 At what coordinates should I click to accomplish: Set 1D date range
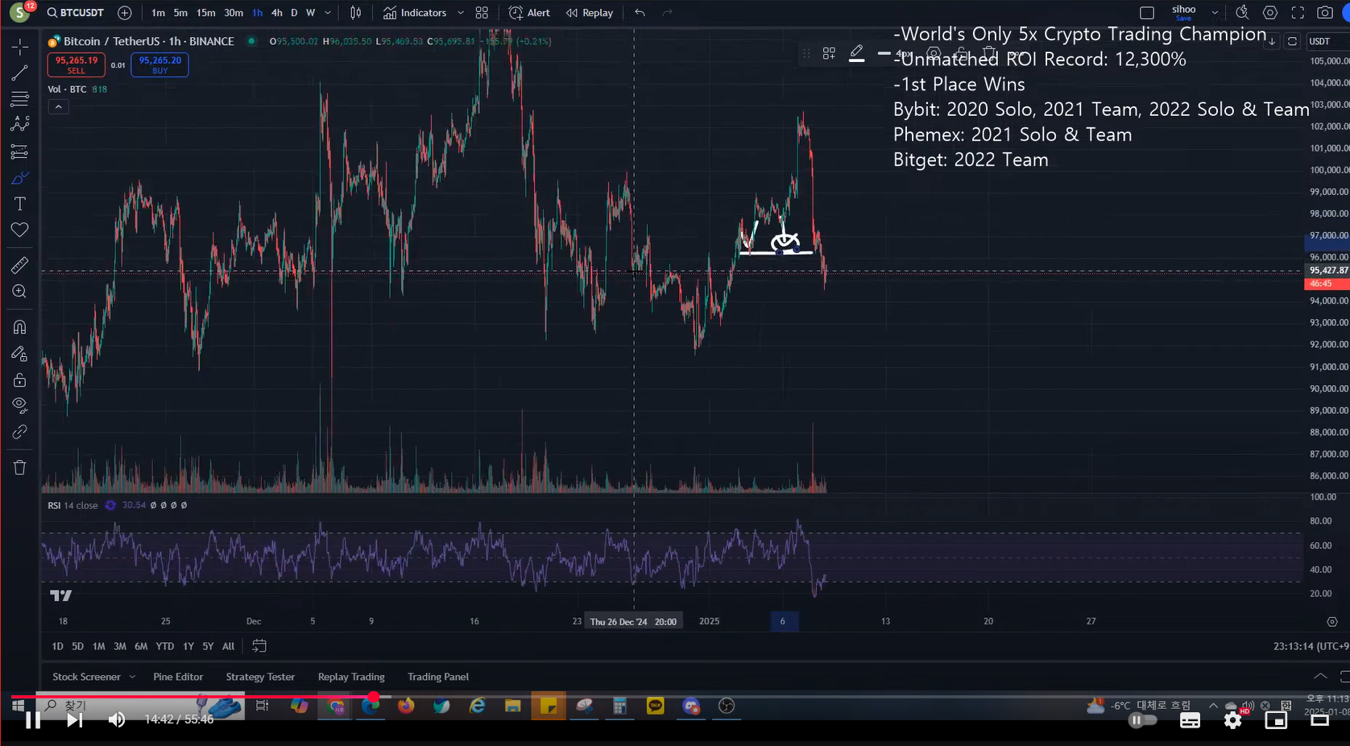click(57, 646)
